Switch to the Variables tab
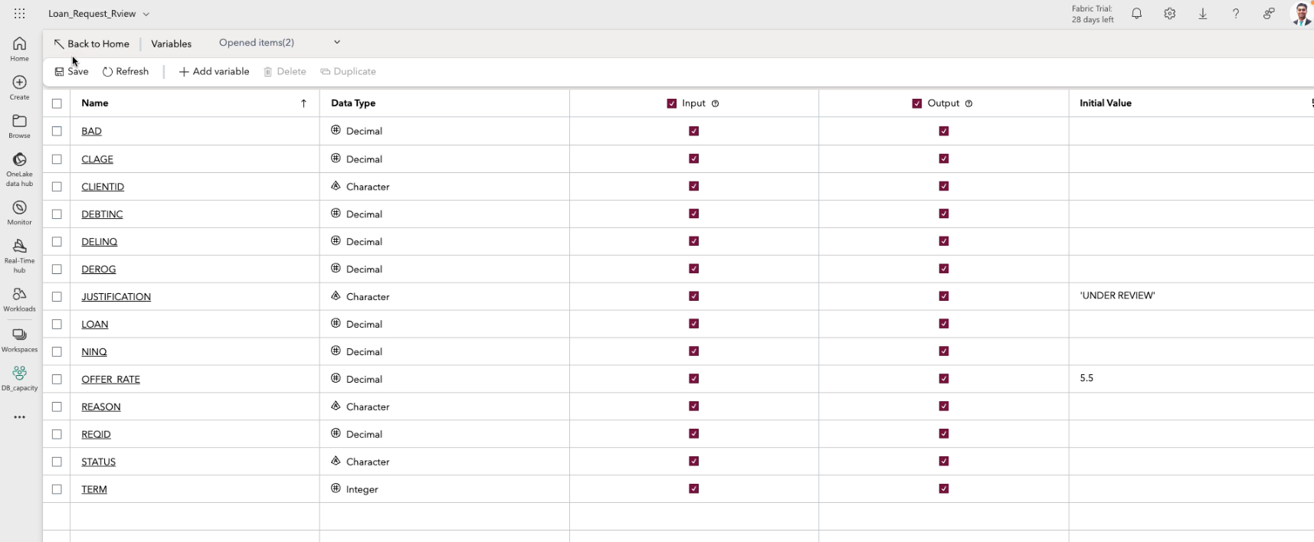1314x542 pixels. click(171, 44)
